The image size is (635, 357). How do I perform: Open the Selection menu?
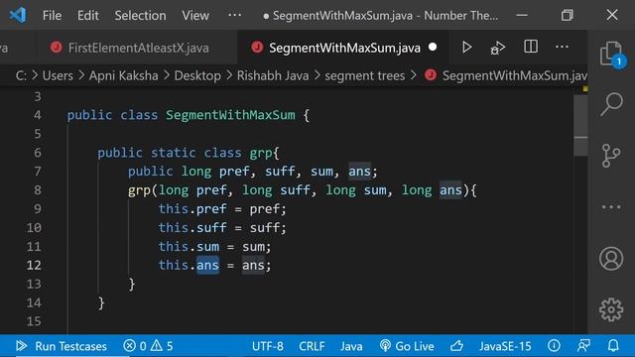pyautogui.click(x=140, y=16)
